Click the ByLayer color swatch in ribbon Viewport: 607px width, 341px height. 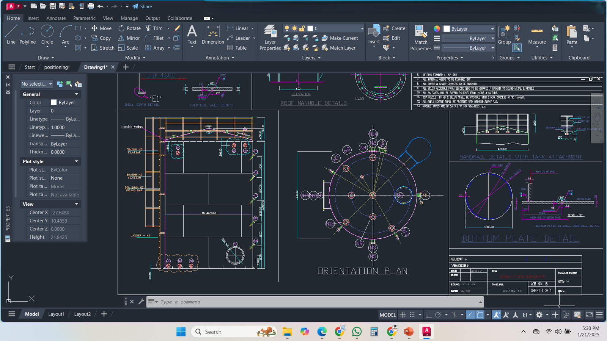pos(447,29)
